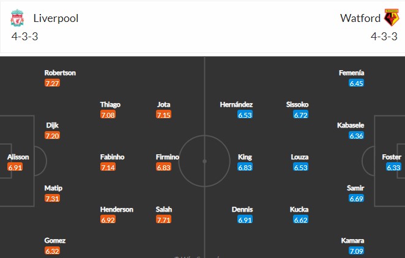Select Kamara's 7.09 rating badge

click(x=357, y=250)
